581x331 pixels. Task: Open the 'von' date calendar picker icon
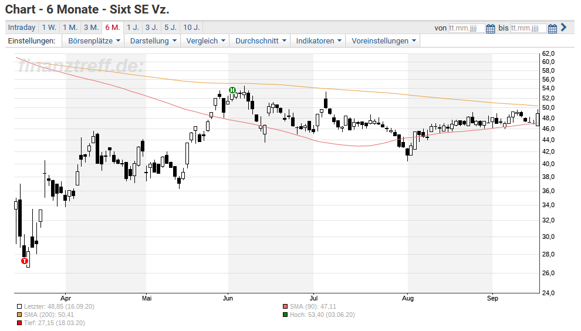(490, 28)
